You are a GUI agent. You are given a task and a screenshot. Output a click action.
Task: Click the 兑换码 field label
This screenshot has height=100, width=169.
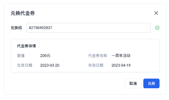click(16, 28)
